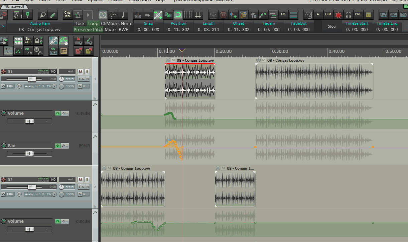Solo track 02 with S button
The height and width of the screenshot is (242, 408).
coord(87,179)
